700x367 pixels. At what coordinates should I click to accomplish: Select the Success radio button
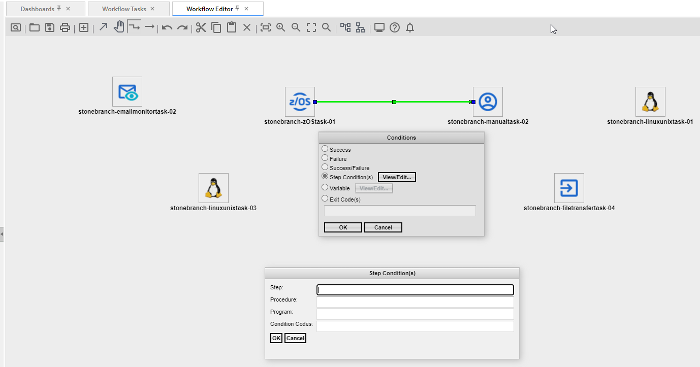click(325, 149)
